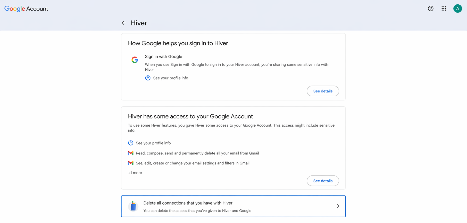See details for Sign in with Google
Screen dimensions: 467x223
[323, 91]
